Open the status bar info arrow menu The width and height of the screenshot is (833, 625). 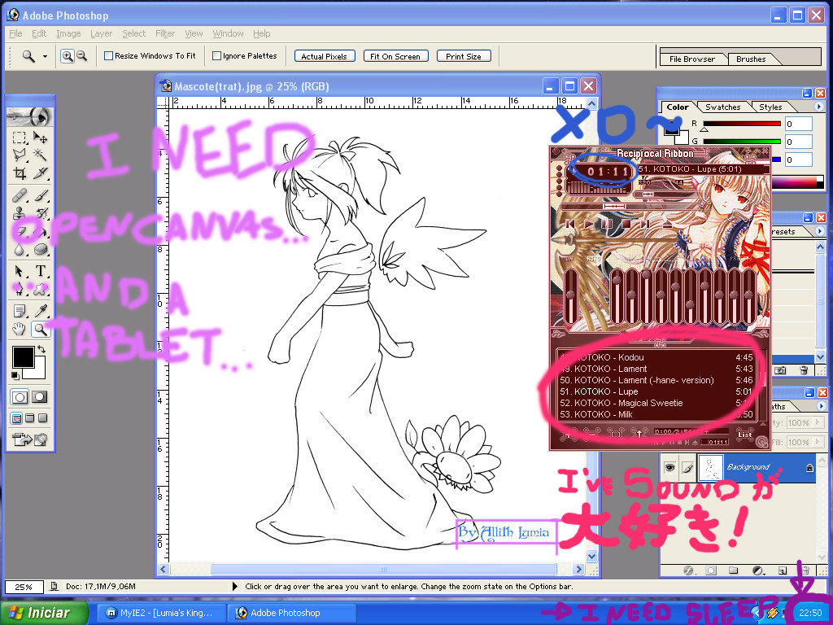pos(235,586)
